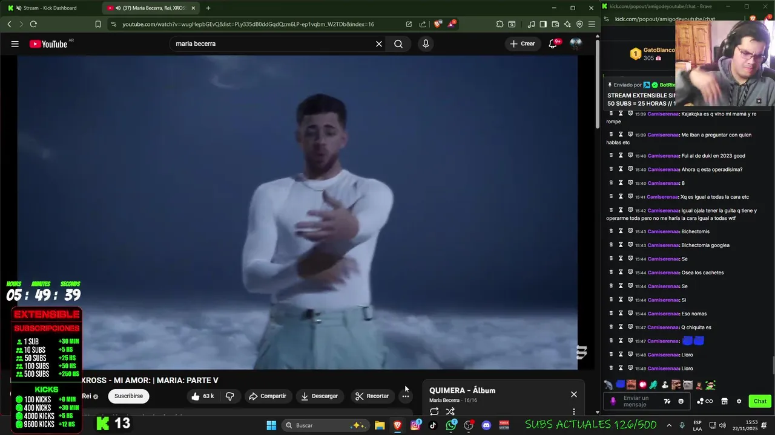The width and height of the screenshot is (775, 435).
Task: Open Brave Shields in the YouTube window
Action: point(437,24)
